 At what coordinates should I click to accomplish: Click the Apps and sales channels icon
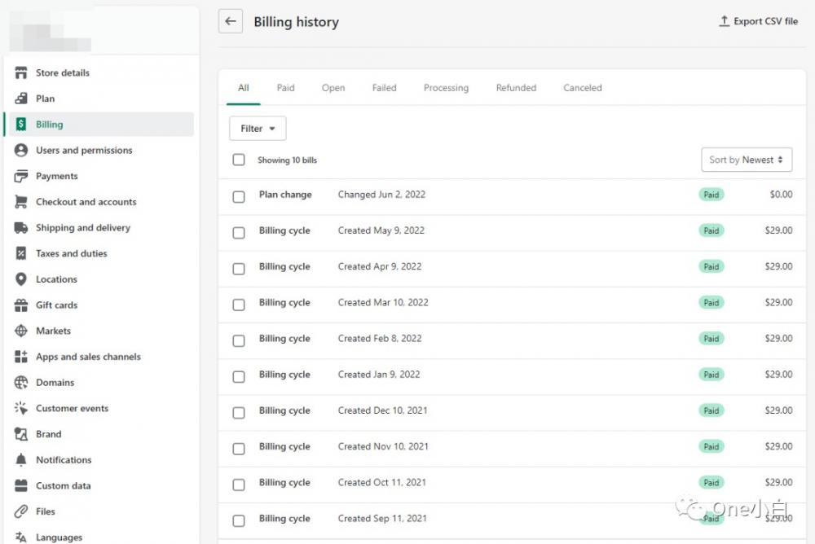(x=21, y=357)
